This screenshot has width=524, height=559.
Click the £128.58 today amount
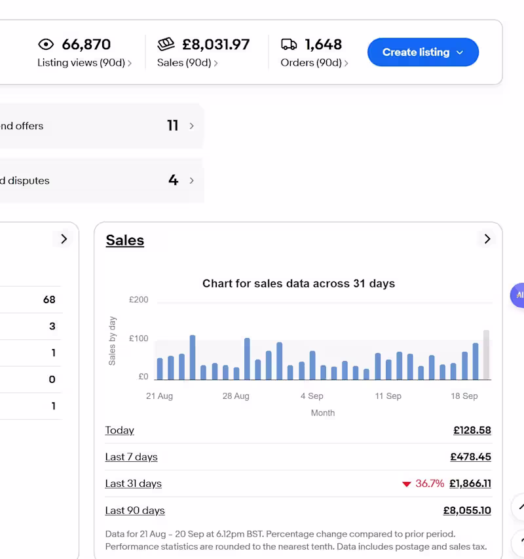[472, 430]
